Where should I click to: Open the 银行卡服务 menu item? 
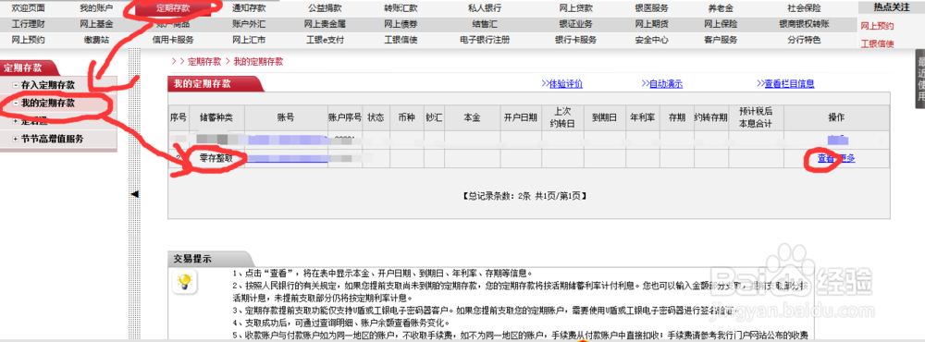point(575,40)
